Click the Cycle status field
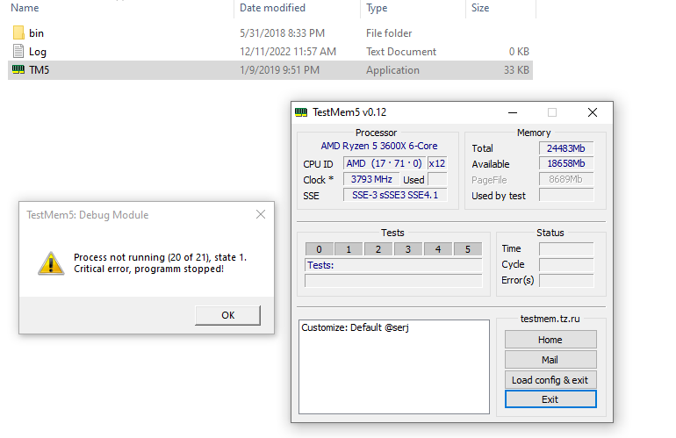This screenshot has width=676, height=438. pyautogui.click(x=566, y=265)
